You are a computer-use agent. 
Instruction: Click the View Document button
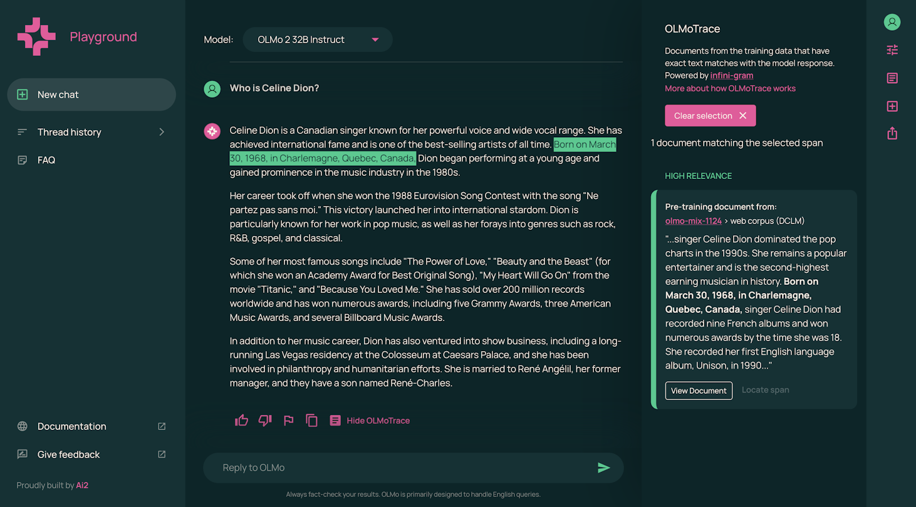pyautogui.click(x=699, y=391)
